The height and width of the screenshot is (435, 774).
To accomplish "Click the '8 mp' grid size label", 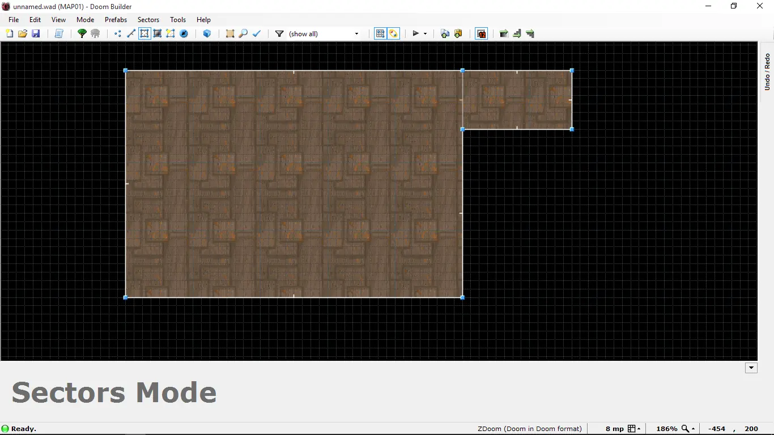I will 614,429.
